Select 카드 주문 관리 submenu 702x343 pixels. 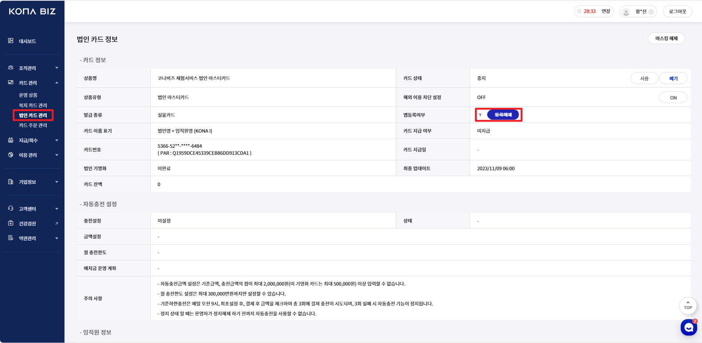[x=33, y=125]
